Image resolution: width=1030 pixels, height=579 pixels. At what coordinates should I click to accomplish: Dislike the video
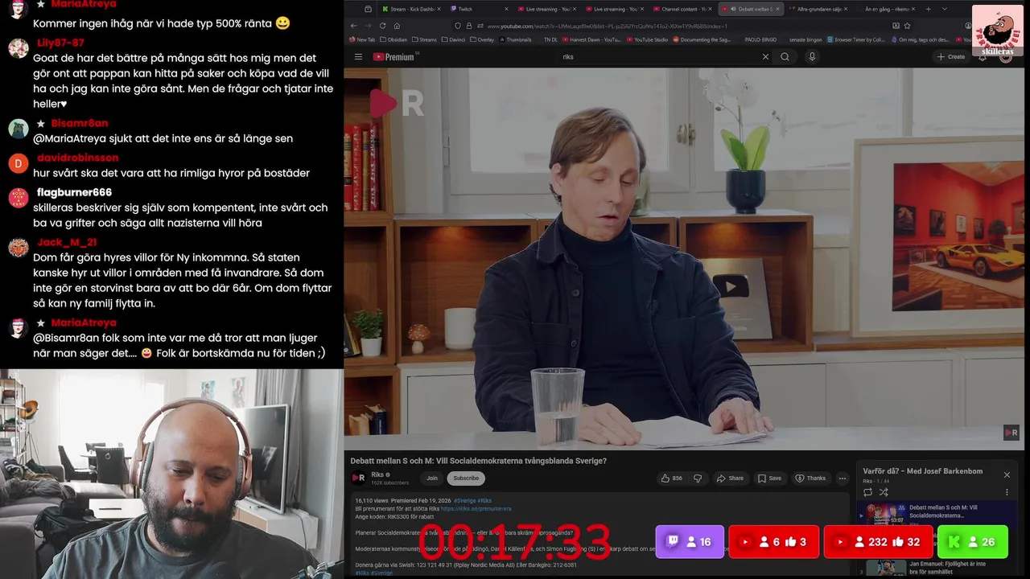(x=698, y=478)
